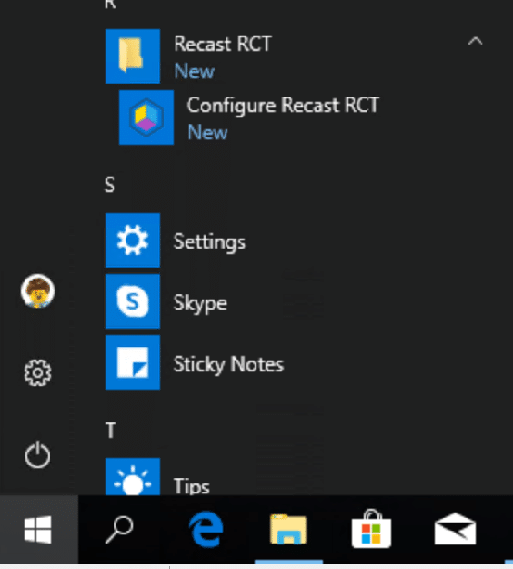Click the Tips label text
513x569 pixels.
coord(191,486)
